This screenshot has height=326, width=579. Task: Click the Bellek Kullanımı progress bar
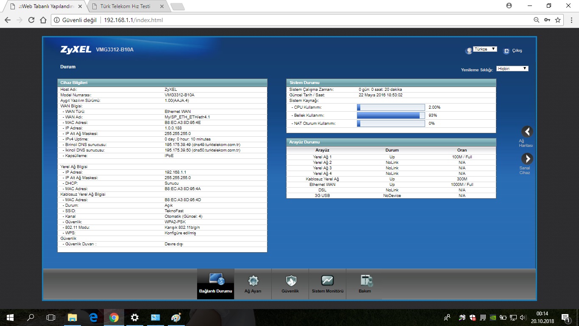[391, 115]
